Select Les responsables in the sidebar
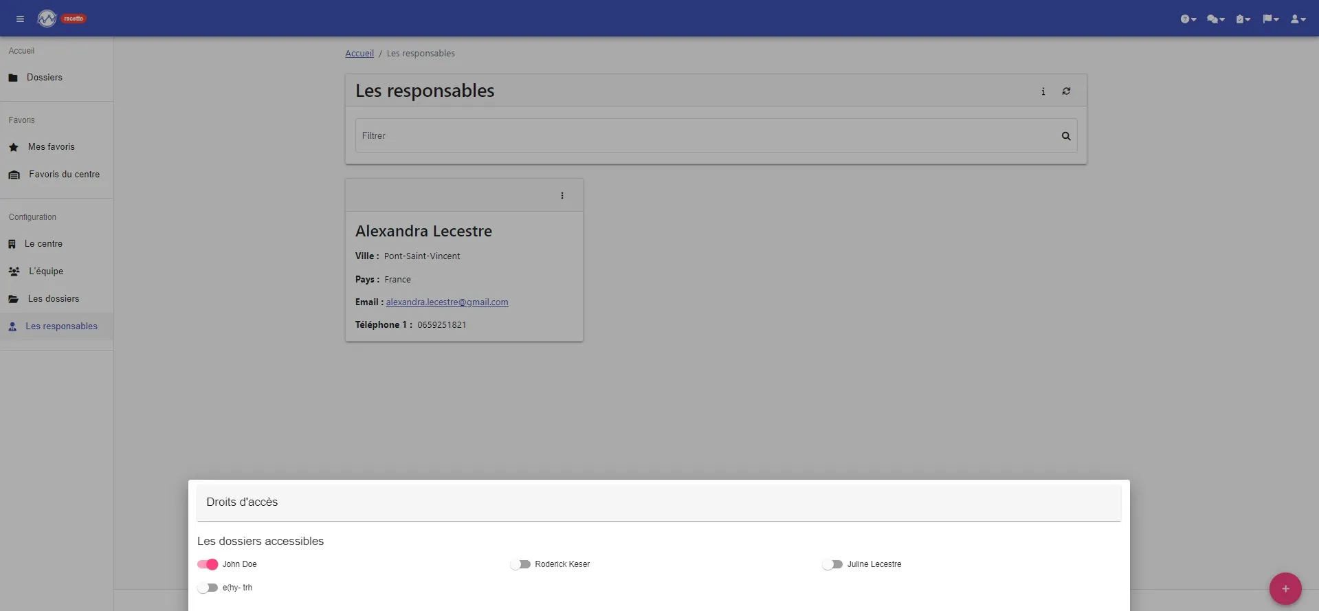 pyautogui.click(x=56, y=326)
